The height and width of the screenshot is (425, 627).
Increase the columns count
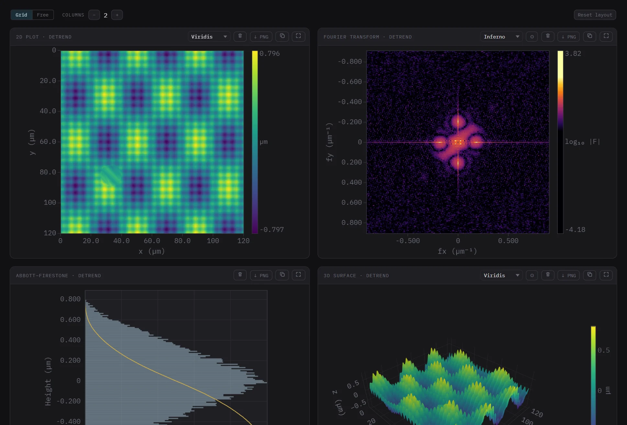click(117, 15)
